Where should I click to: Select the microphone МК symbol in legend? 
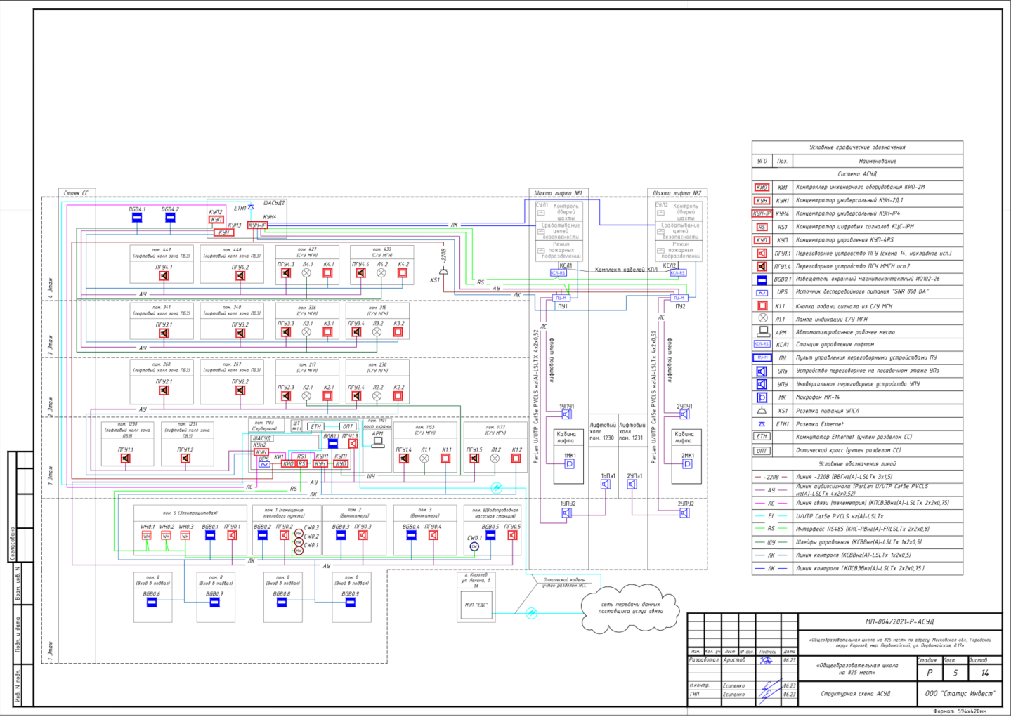click(x=762, y=397)
